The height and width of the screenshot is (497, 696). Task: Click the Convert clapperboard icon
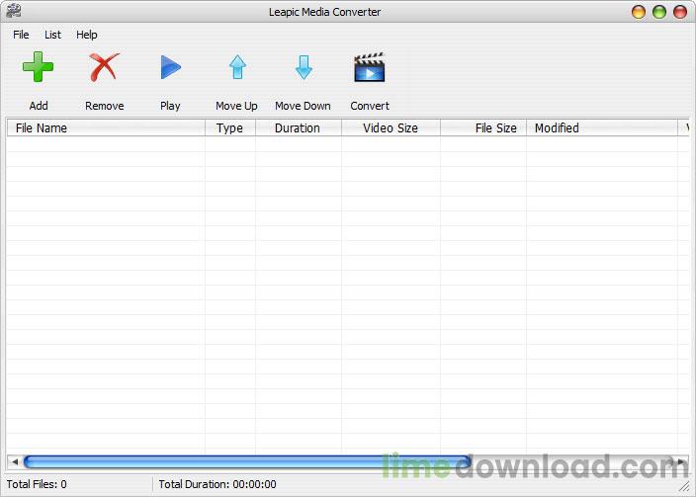(369, 68)
